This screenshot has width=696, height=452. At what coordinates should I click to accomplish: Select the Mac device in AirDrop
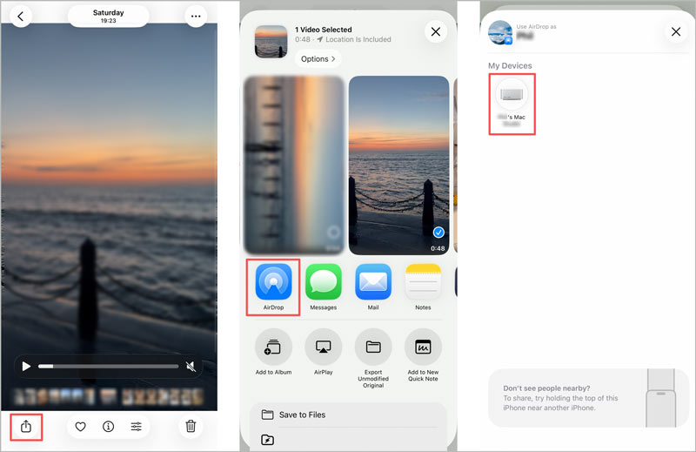click(x=512, y=104)
